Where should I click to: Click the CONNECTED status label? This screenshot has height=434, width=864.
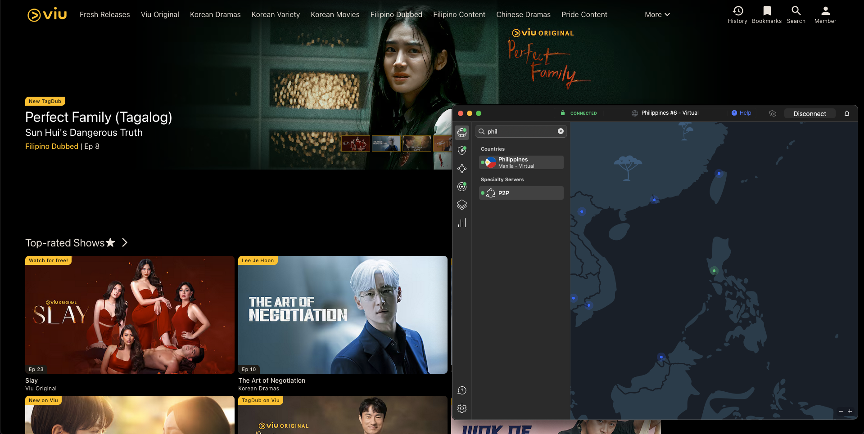[x=584, y=113]
